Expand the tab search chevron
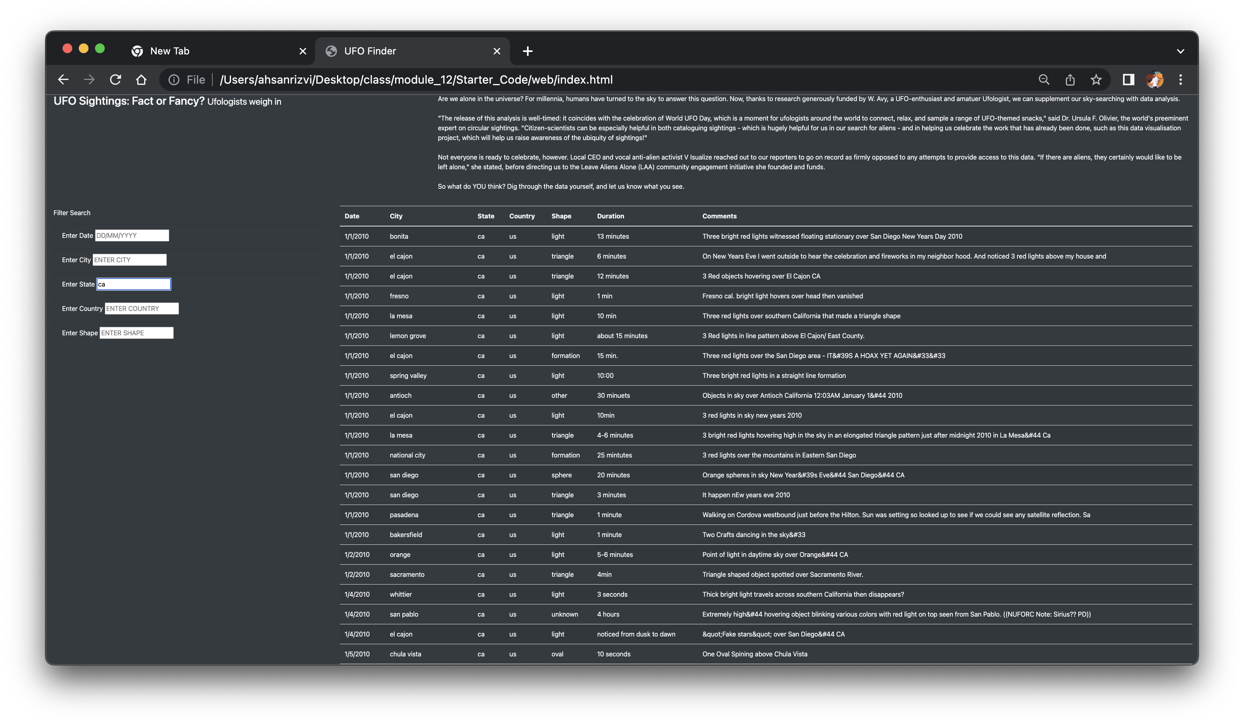This screenshot has width=1244, height=725. click(1180, 51)
